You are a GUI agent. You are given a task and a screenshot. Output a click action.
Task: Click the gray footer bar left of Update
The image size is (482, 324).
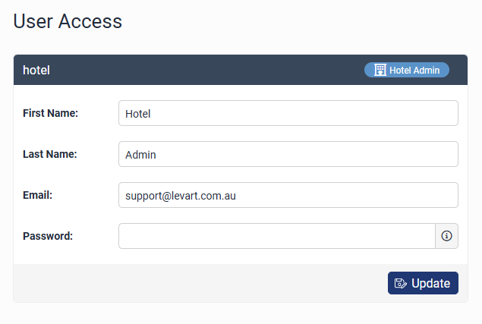point(197,283)
